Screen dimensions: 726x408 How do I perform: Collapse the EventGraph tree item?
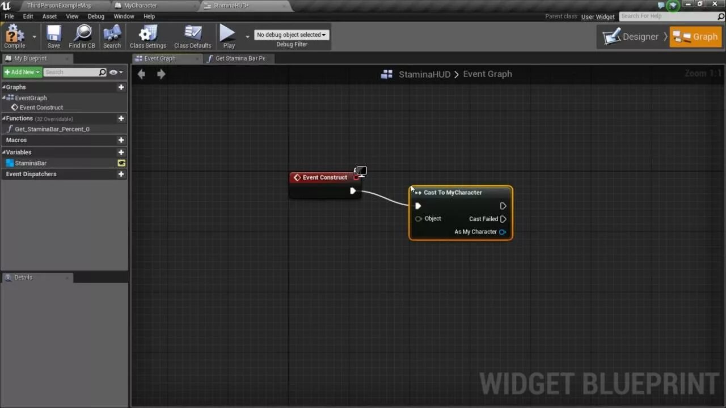pos(3,98)
